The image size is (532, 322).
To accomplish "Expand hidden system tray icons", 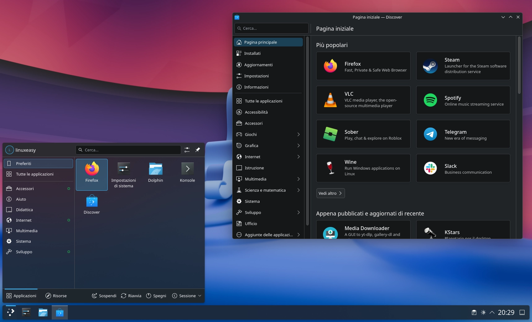I will click(492, 312).
